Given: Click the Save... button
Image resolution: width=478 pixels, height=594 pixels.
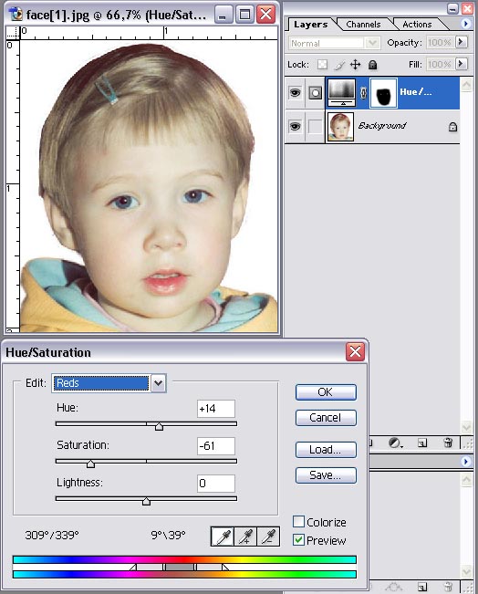Looking at the screenshot, I should pos(326,475).
